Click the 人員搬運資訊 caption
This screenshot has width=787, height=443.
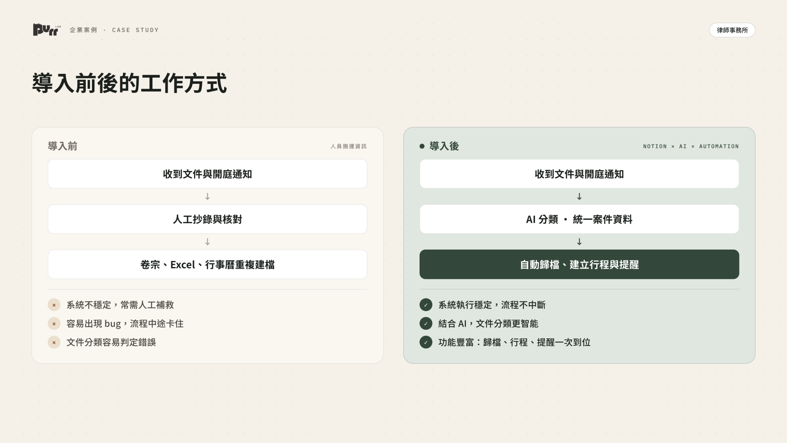coord(349,146)
